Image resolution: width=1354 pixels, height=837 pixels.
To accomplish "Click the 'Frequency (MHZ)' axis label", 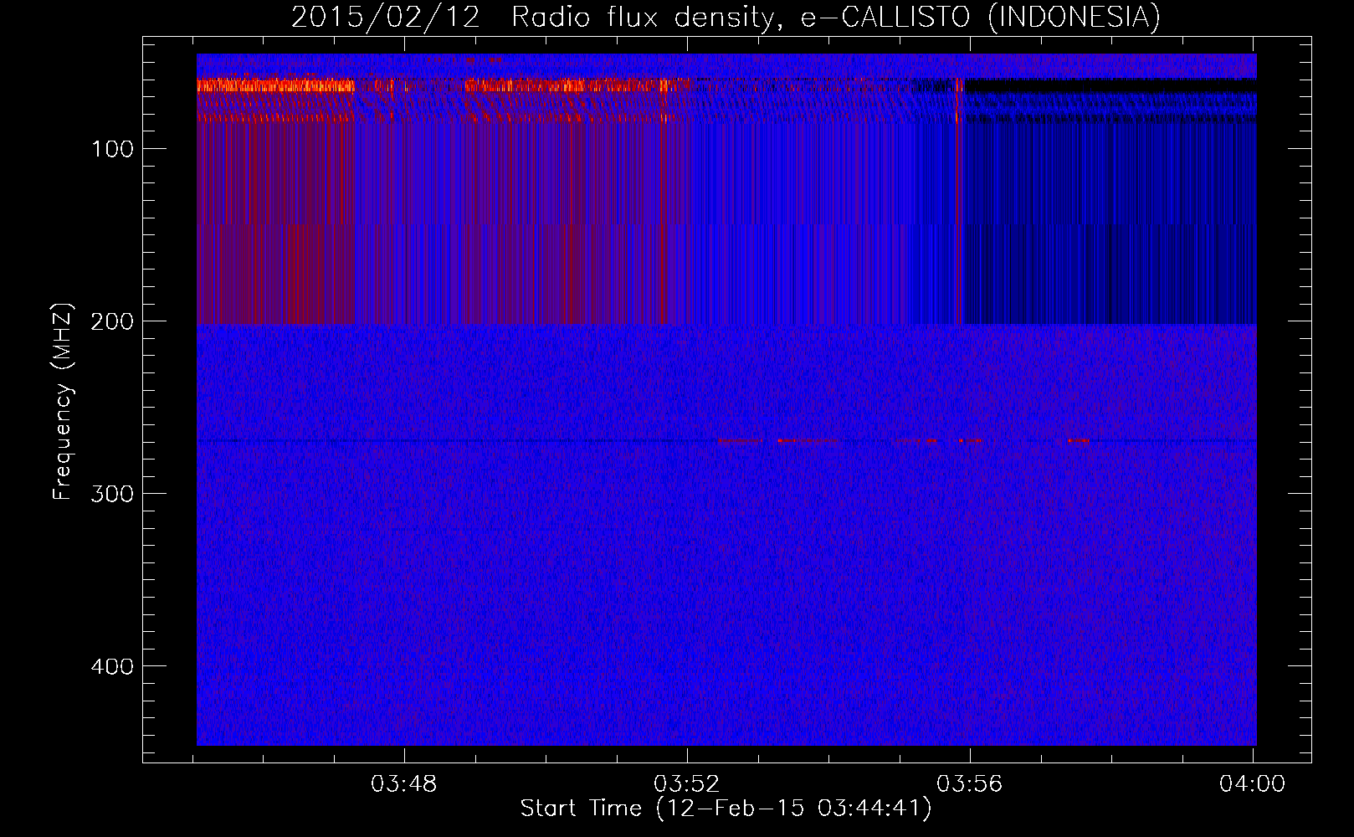I will [63, 402].
